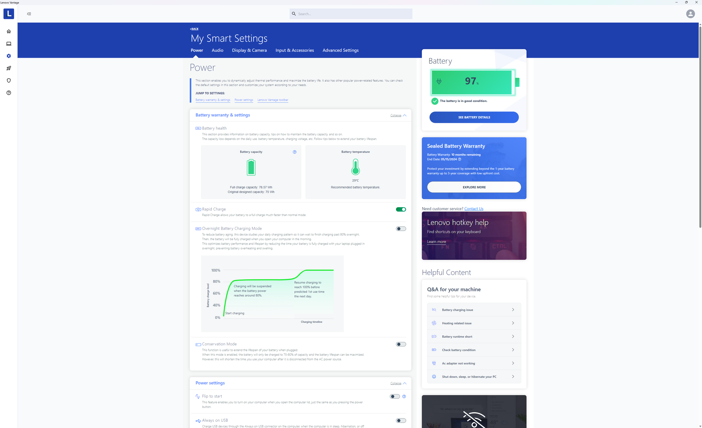Viewport: 702px width, 428px height.
Task: Click the no-wifi thumbnail card
Action: tap(474, 412)
